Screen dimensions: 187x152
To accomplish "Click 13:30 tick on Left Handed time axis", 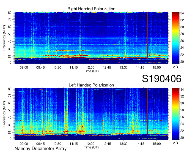I will coord(123,144).
